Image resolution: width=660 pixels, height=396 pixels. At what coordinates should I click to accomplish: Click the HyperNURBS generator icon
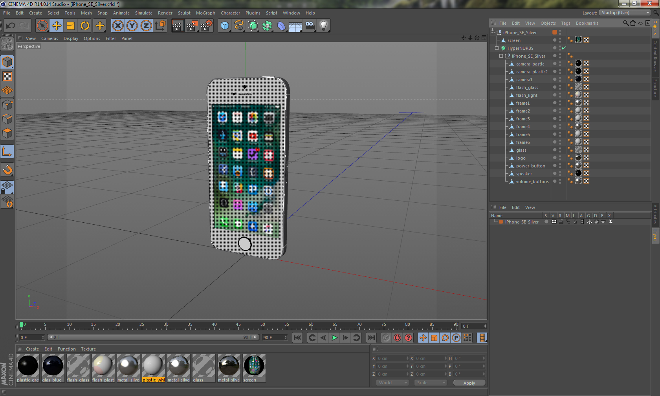253,26
